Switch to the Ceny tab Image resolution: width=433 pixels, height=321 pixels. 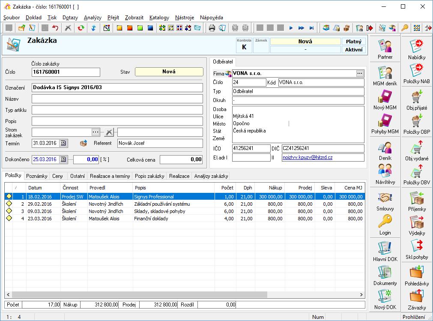click(x=57, y=176)
